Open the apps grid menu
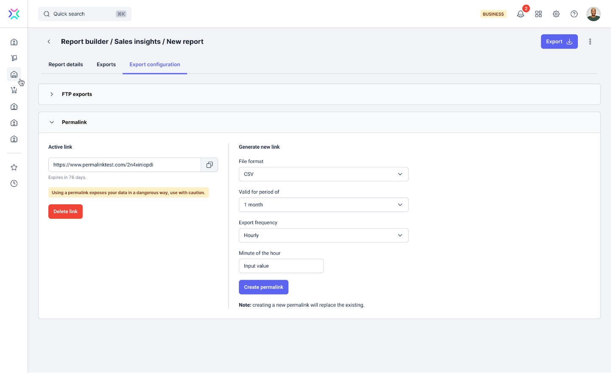 538,14
